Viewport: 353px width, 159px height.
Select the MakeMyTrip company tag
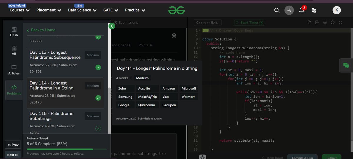coord(147,97)
